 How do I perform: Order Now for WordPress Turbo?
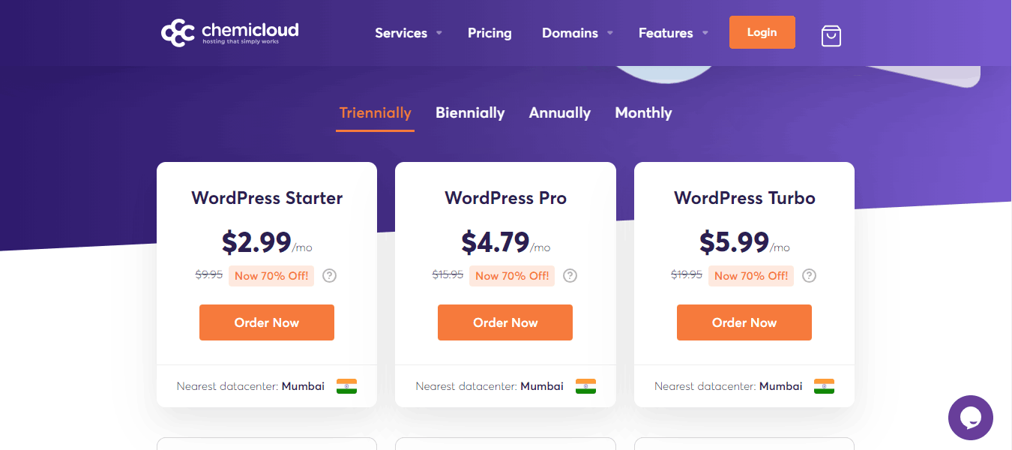tap(744, 322)
